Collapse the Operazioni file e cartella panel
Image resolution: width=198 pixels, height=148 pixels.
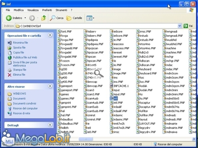(50, 35)
